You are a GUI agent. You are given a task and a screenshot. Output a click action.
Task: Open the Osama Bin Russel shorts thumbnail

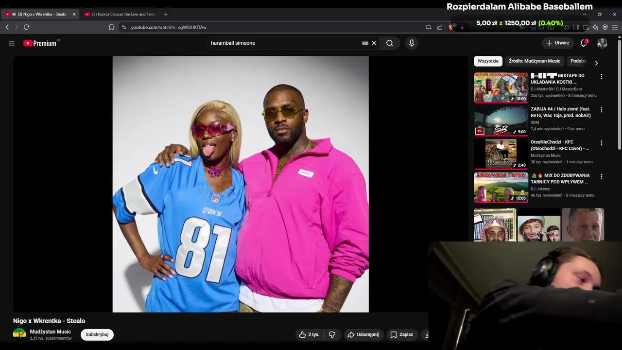(539, 226)
